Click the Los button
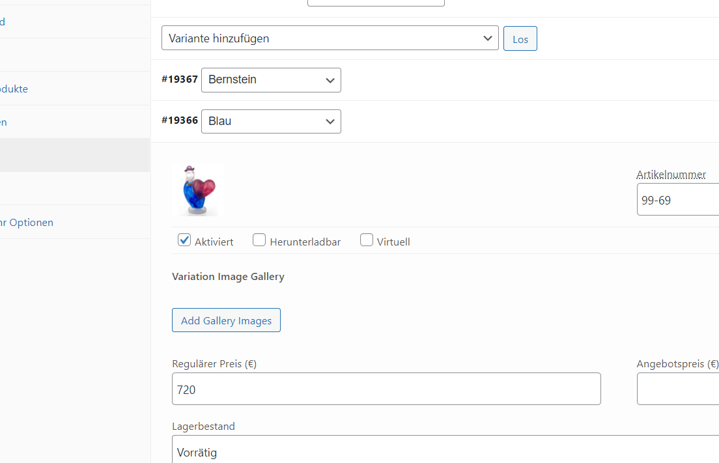The image size is (719, 463). tap(520, 39)
